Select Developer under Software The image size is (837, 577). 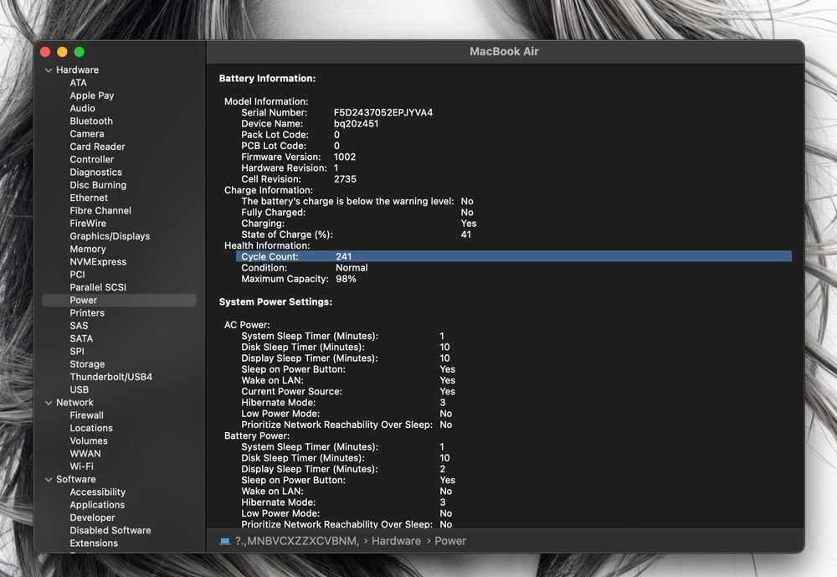(92, 518)
